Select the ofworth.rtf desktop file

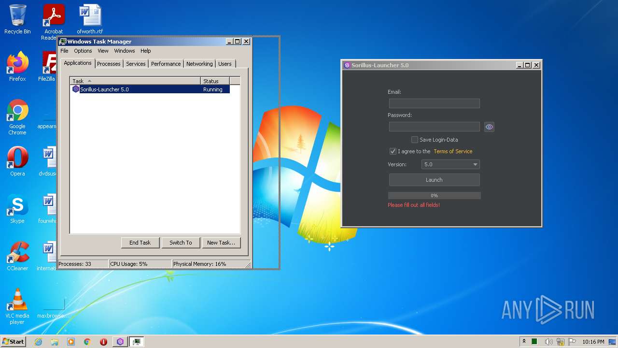[x=90, y=19]
